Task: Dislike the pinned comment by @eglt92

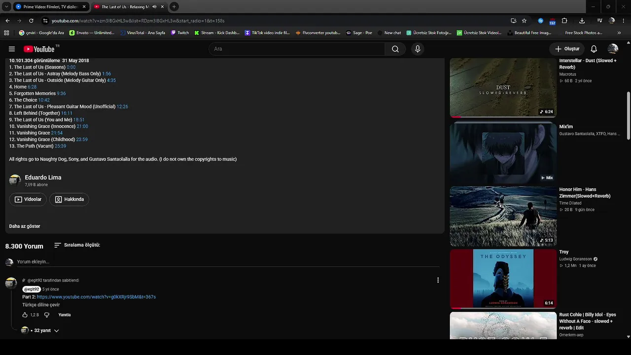Action: (x=47, y=315)
